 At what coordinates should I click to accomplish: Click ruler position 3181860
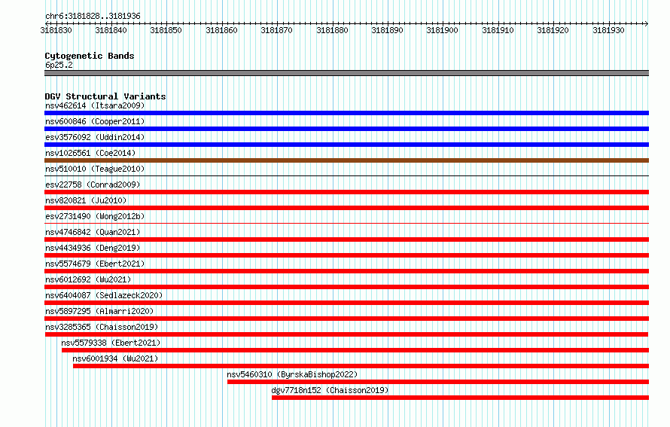[221, 30]
